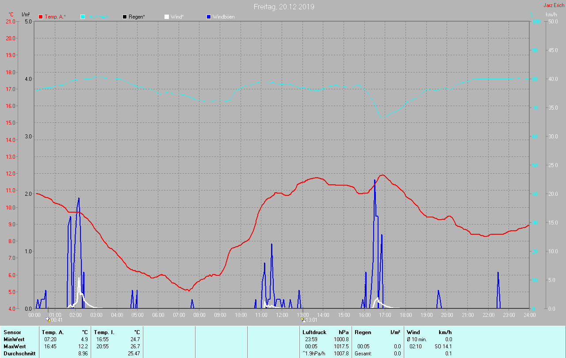Click the 'Gesamt:' rain total label
The width and height of the screenshot is (566, 358).
(x=363, y=354)
